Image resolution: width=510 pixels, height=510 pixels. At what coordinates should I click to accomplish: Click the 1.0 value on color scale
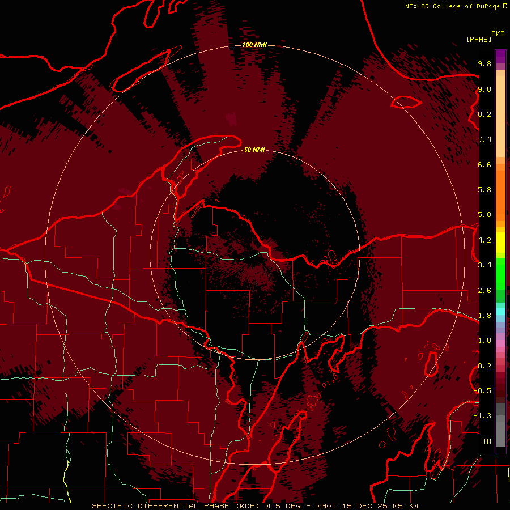(484, 341)
